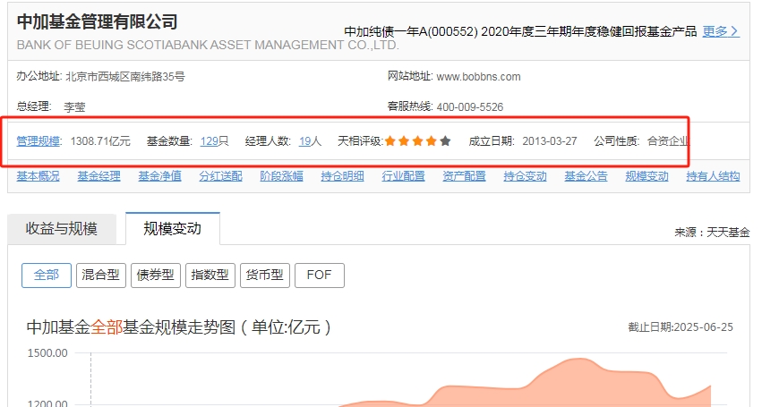The width and height of the screenshot is (762, 407).
Task: Open the 资产配置 link
Action: 464,176
